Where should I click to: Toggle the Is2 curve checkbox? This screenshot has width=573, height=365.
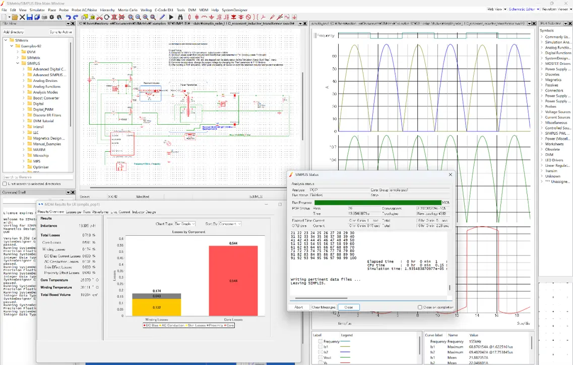coord(321,352)
